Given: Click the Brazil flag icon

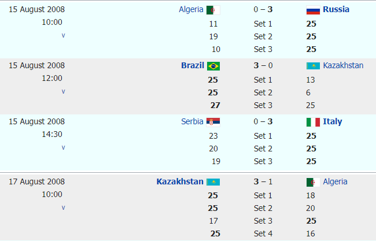Looking at the screenshot, I should [x=213, y=66].
